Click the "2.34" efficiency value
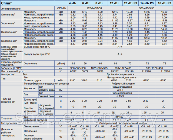This screenshot has height=140, width=173. tap(164, 44)
